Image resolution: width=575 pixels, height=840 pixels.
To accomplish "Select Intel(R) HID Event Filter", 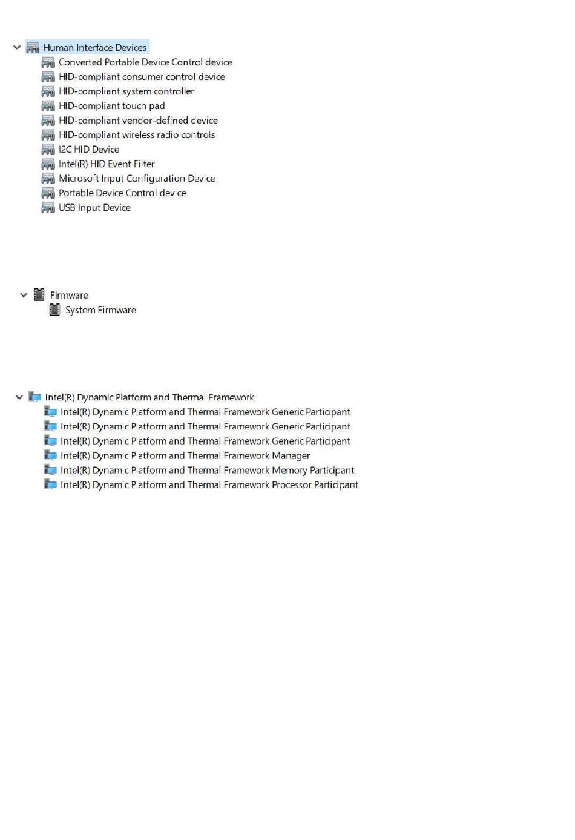I will tap(107, 164).
